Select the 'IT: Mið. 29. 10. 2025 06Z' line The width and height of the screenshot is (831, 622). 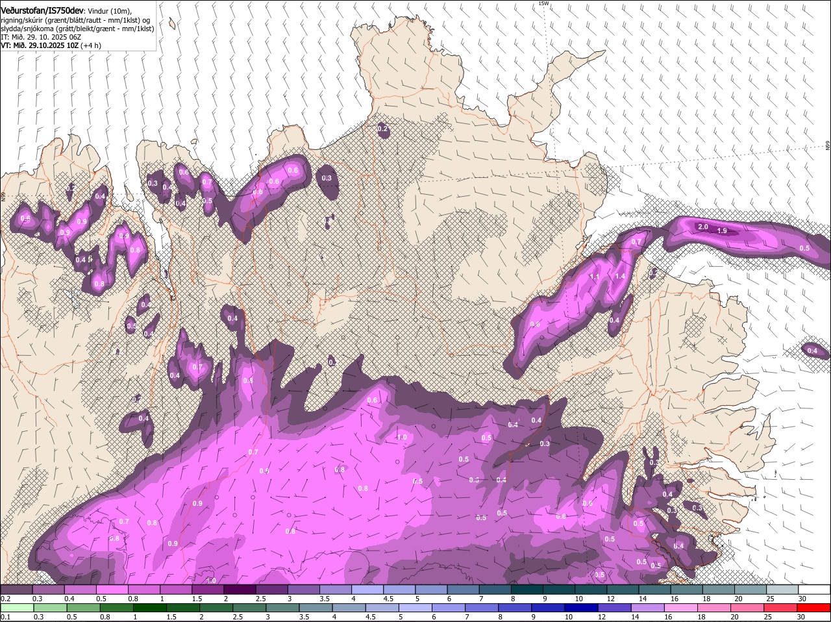coord(41,37)
